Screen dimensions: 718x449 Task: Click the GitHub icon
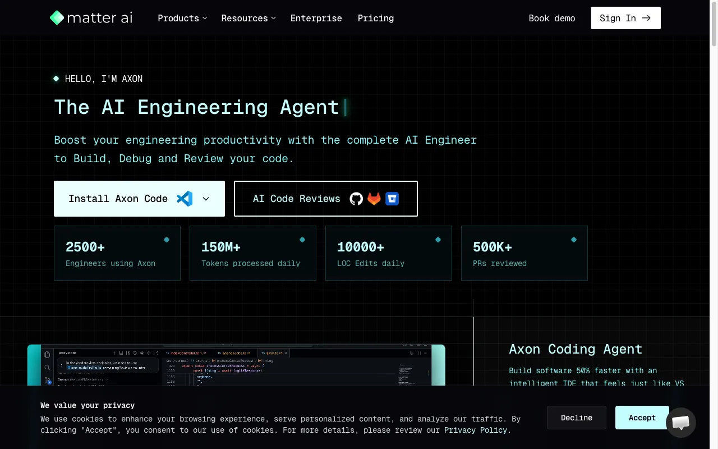click(x=356, y=199)
